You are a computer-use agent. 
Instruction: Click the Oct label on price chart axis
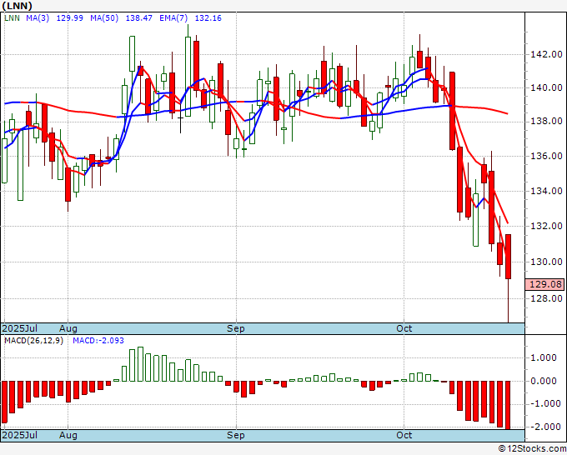[404, 328]
